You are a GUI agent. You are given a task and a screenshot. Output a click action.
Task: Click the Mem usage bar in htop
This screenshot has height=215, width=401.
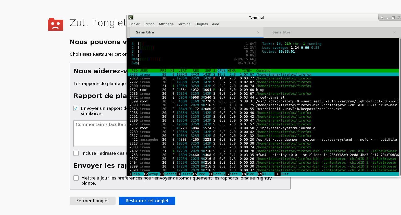[194, 59]
